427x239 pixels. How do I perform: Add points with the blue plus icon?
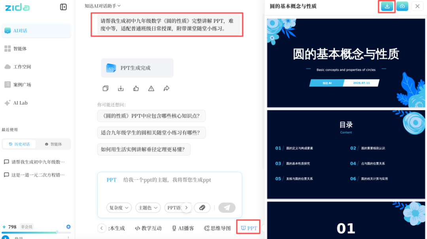pyautogui.click(x=68, y=227)
